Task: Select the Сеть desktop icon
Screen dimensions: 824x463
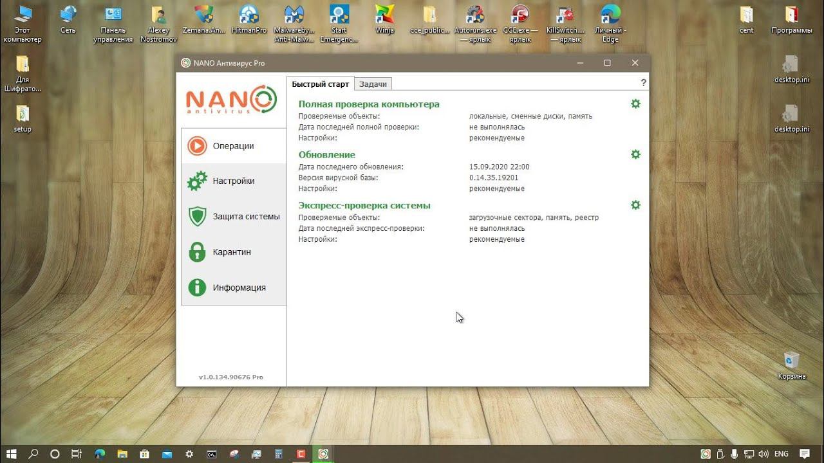Action: 68,20
